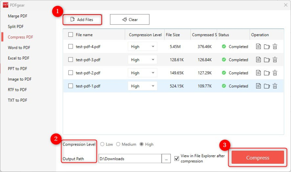Uncheck View in File Explorer after compression

click(x=177, y=159)
